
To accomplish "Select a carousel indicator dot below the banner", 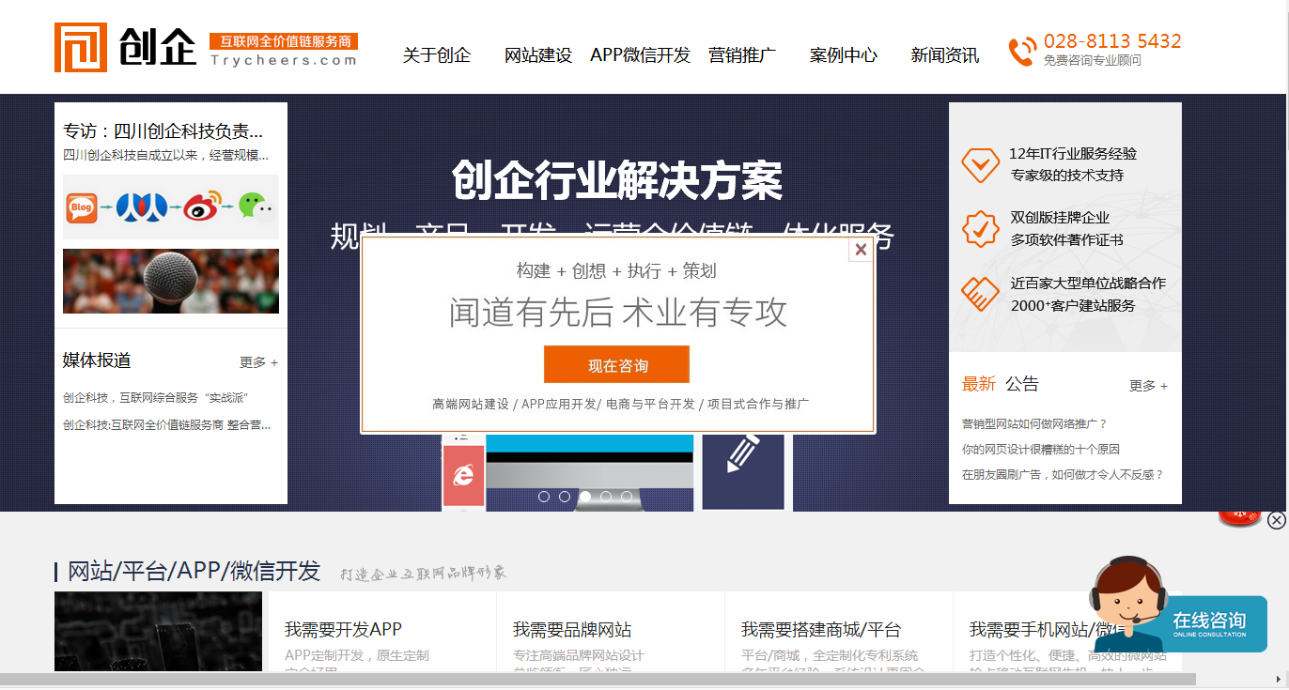I will click(586, 498).
